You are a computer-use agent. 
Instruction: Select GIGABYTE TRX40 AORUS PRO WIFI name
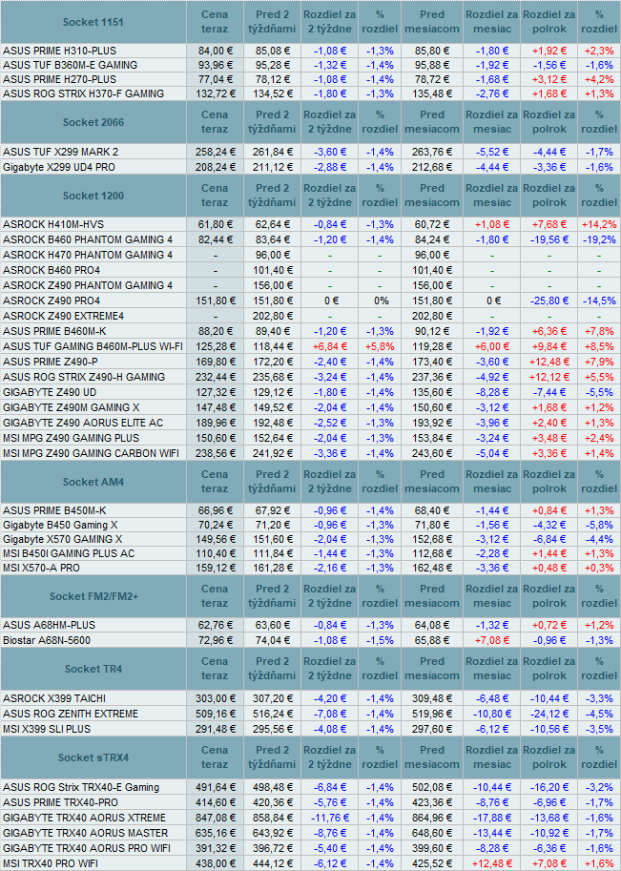[87, 848]
